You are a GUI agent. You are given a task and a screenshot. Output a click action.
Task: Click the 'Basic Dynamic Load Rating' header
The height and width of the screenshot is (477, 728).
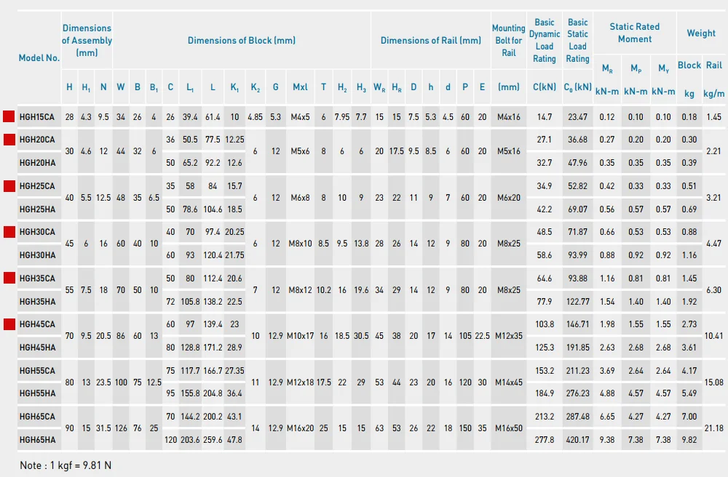544,40
